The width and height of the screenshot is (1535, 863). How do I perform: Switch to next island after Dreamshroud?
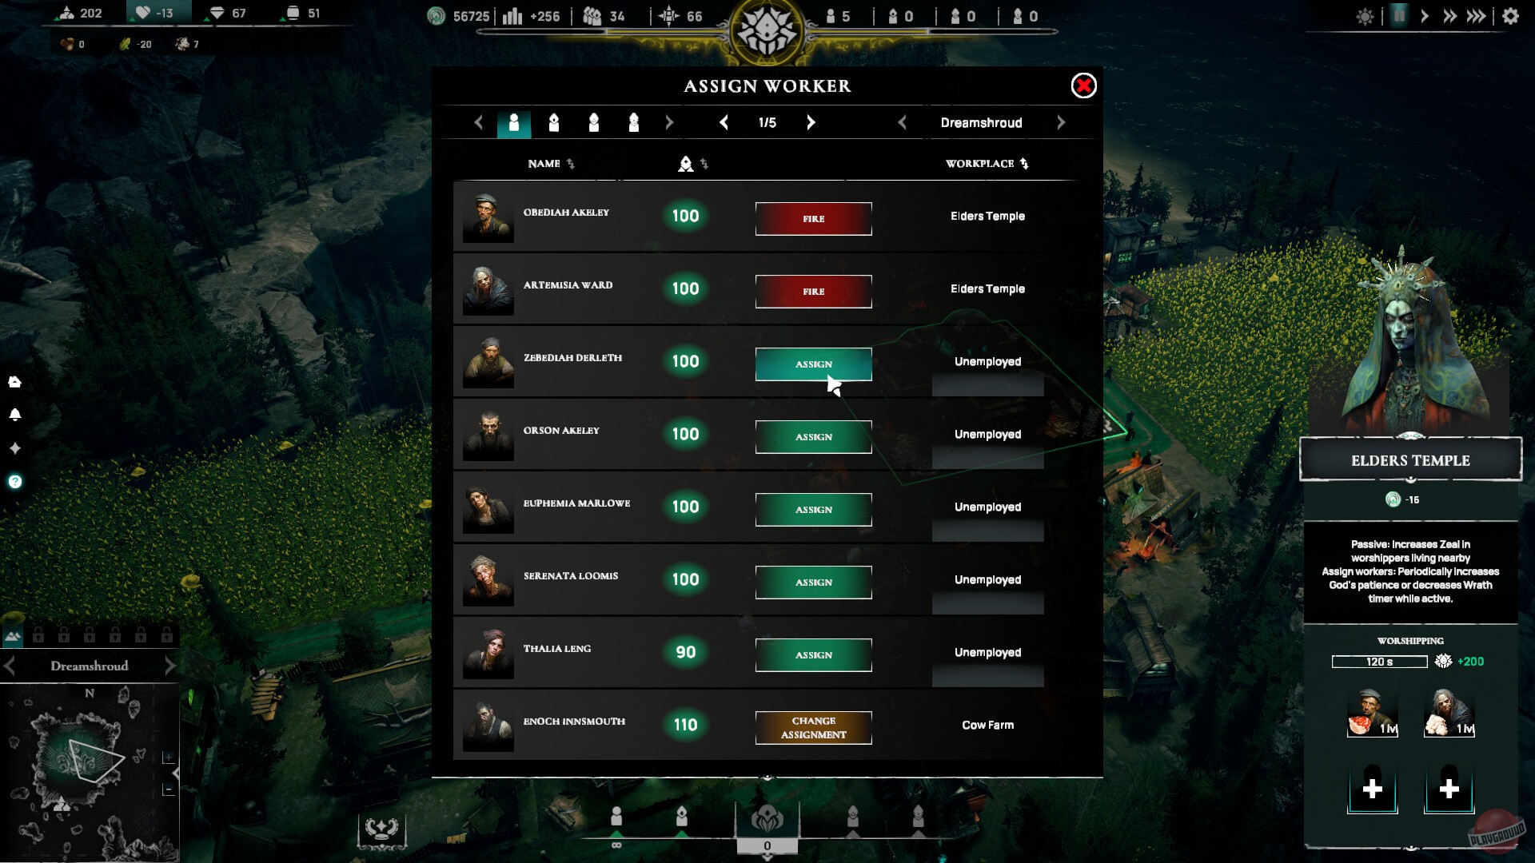tap(1061, 122)
